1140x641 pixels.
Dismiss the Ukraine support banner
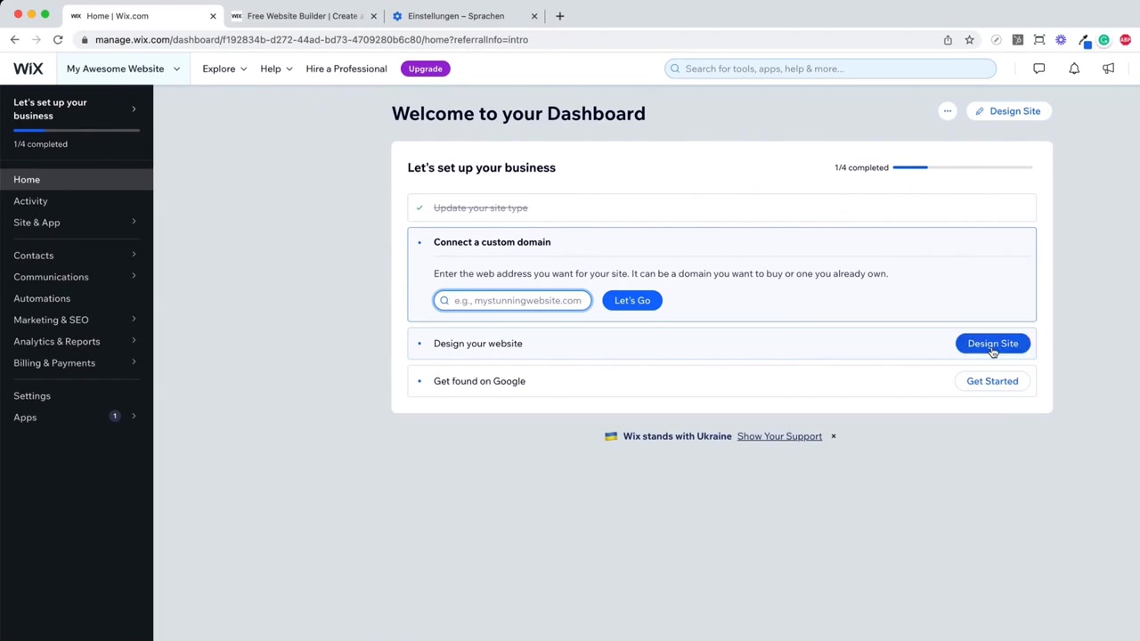coord(834,436)
